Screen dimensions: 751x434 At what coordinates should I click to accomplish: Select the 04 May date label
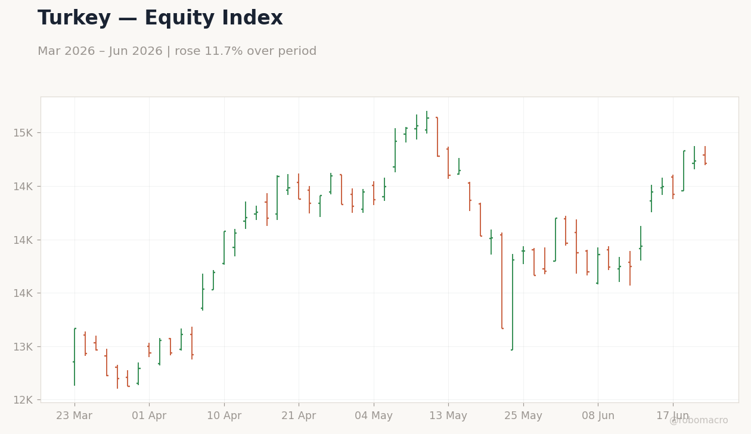374,416
